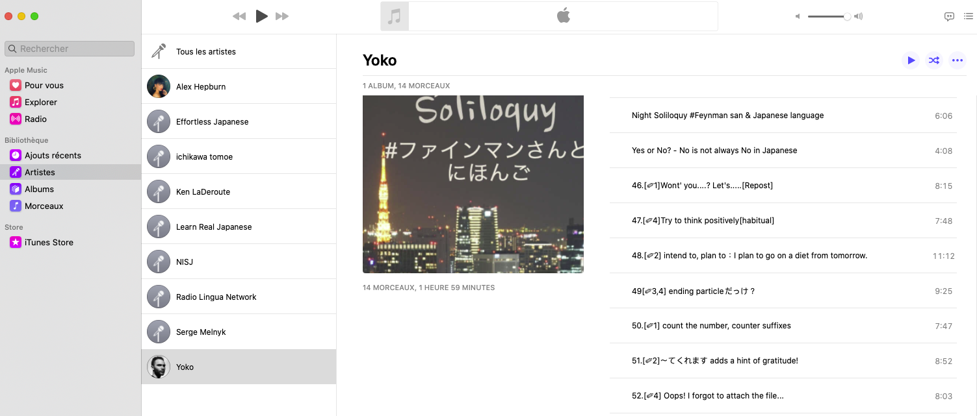
Task: Skip forward with the next track button
Action: (282, 16)
